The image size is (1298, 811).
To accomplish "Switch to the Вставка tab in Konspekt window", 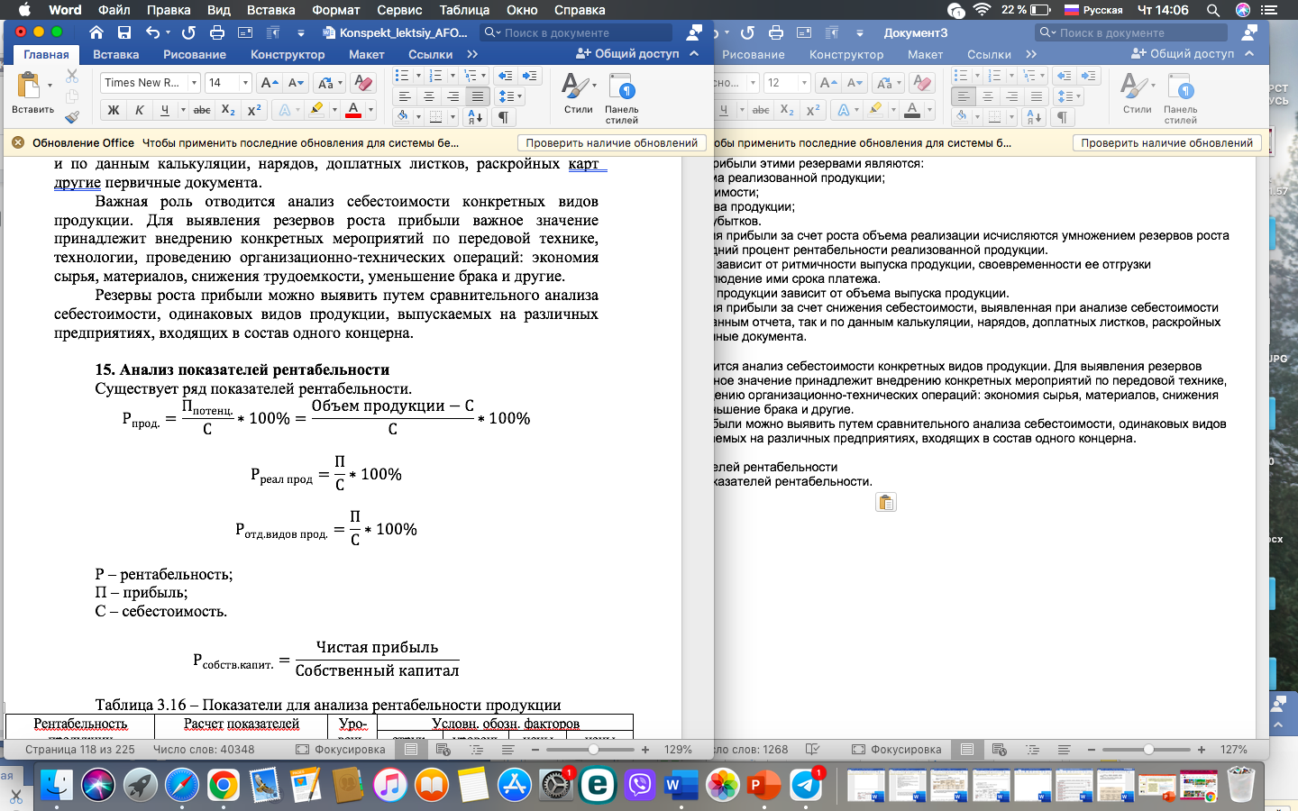I will click(x=116, y=54).
